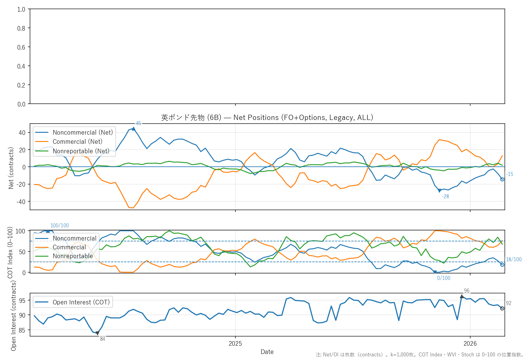The image size is (529, 361).
Task: Click the COT Index low marker at 0/100
Action: coord(435,272)
